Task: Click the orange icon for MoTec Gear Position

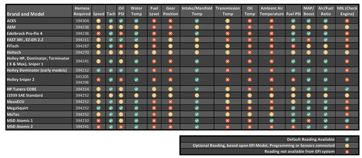Action: point(171,114)
